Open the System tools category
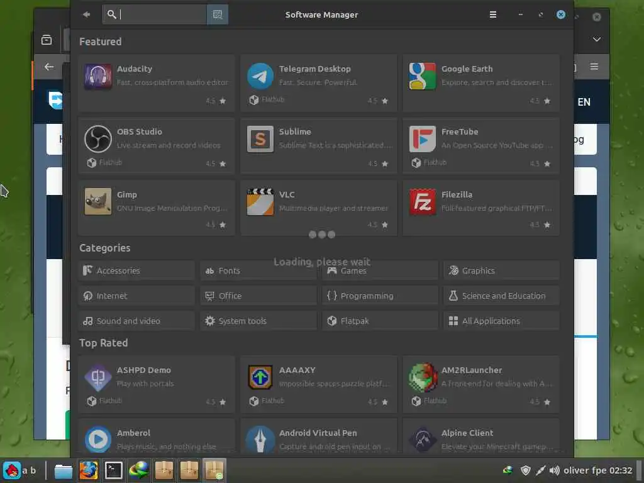Screen dimensions: 644x483 258,321
